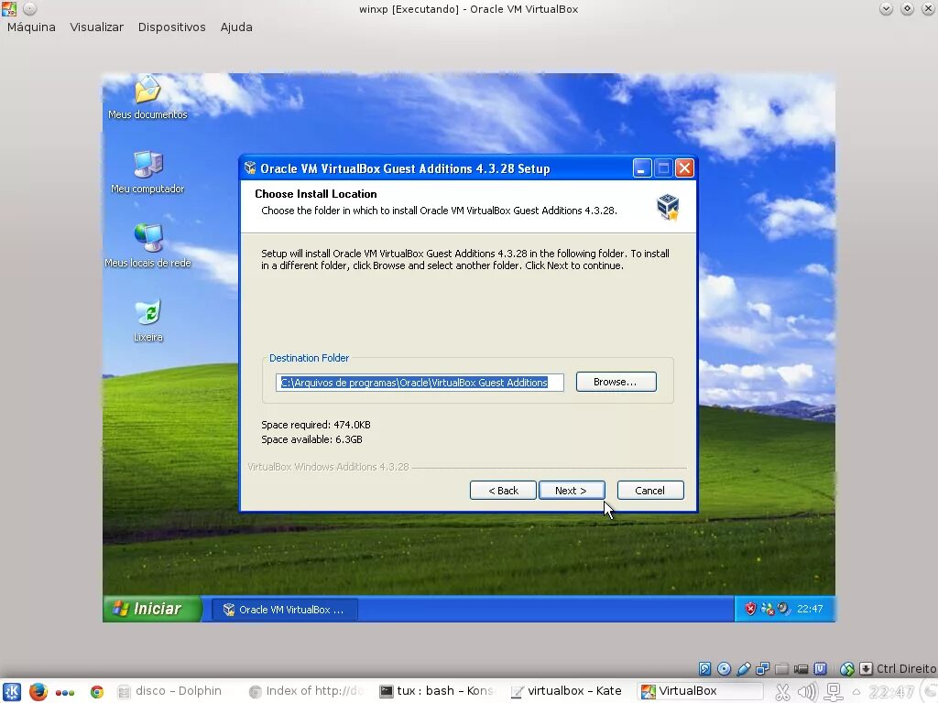The width and height of the screenshot is (938, 703).
Task: Click the hard disk activity icon in VirtualBox status bar
Action: click(704, 668)
